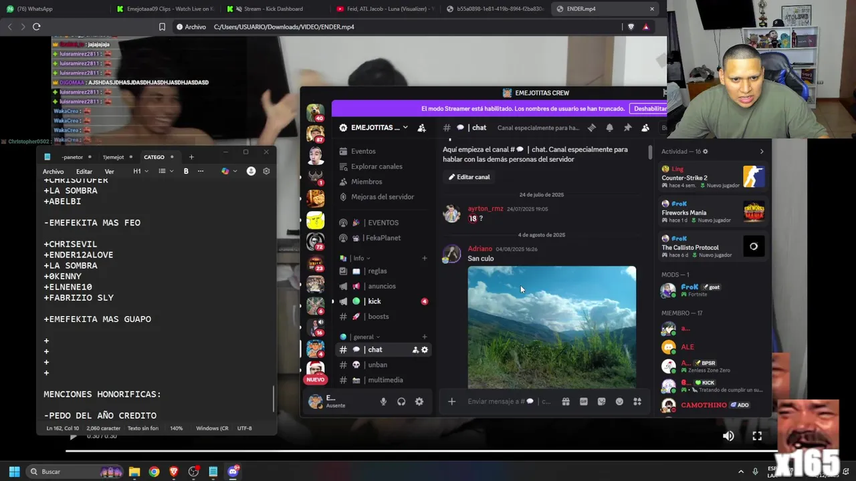Click Brave shields icon in address bar

[631, 27]
